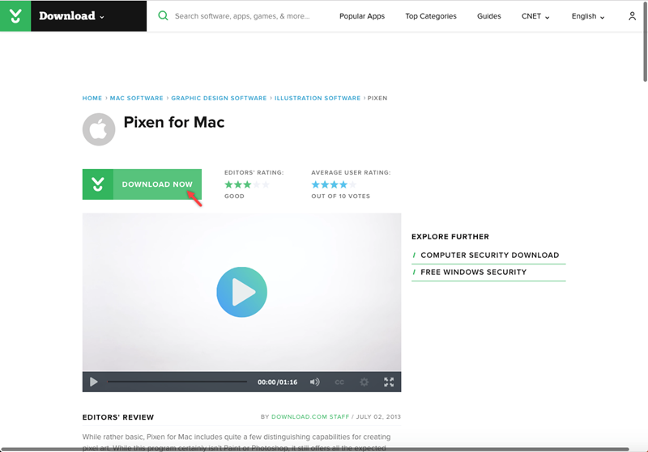Focus the search software input field
Image resolution: width=648 pixels, height=452 pixels.
click(x=242, y=16)
